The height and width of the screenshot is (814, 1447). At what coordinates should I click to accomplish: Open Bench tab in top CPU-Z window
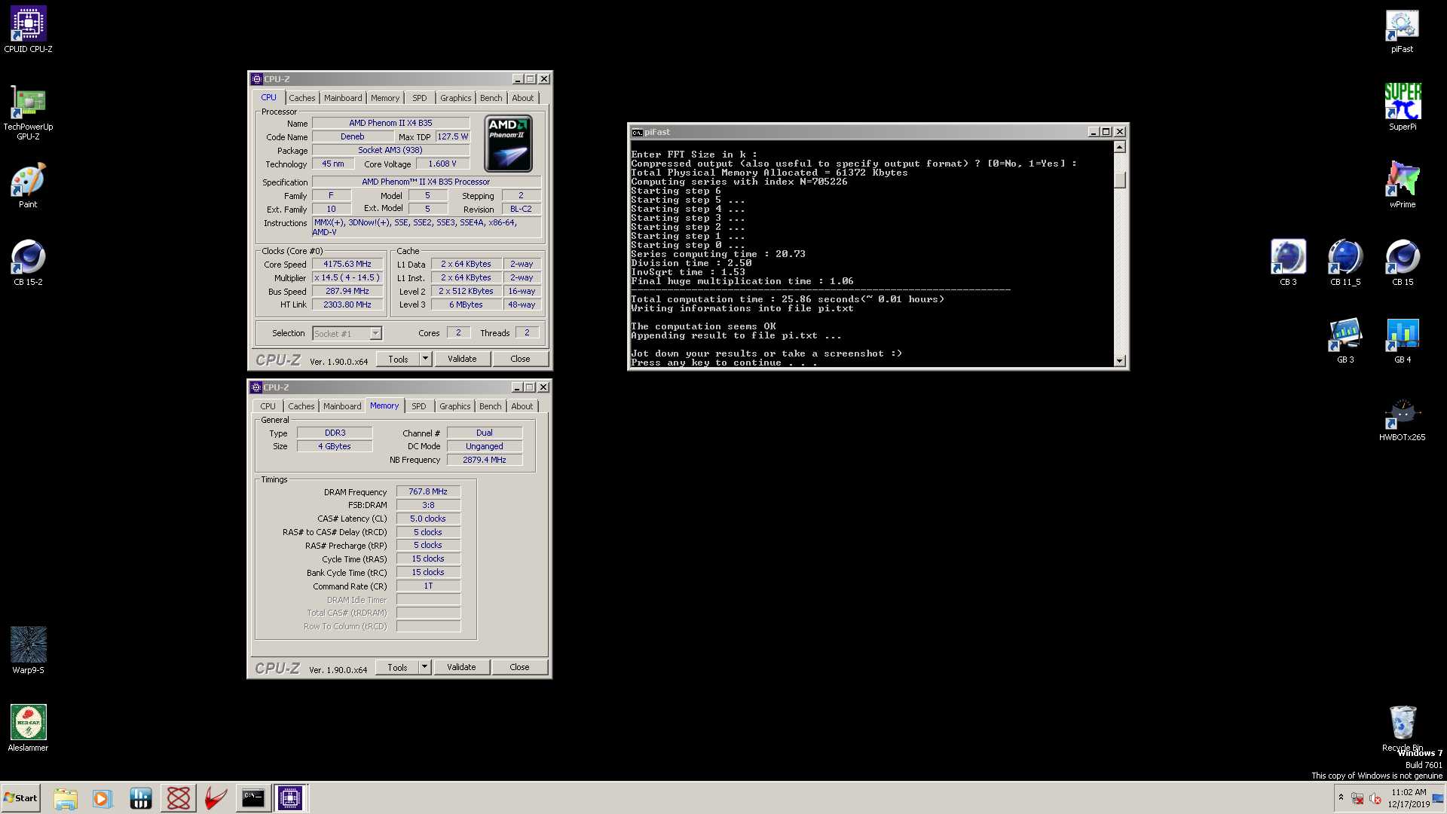tap(491, 98)
